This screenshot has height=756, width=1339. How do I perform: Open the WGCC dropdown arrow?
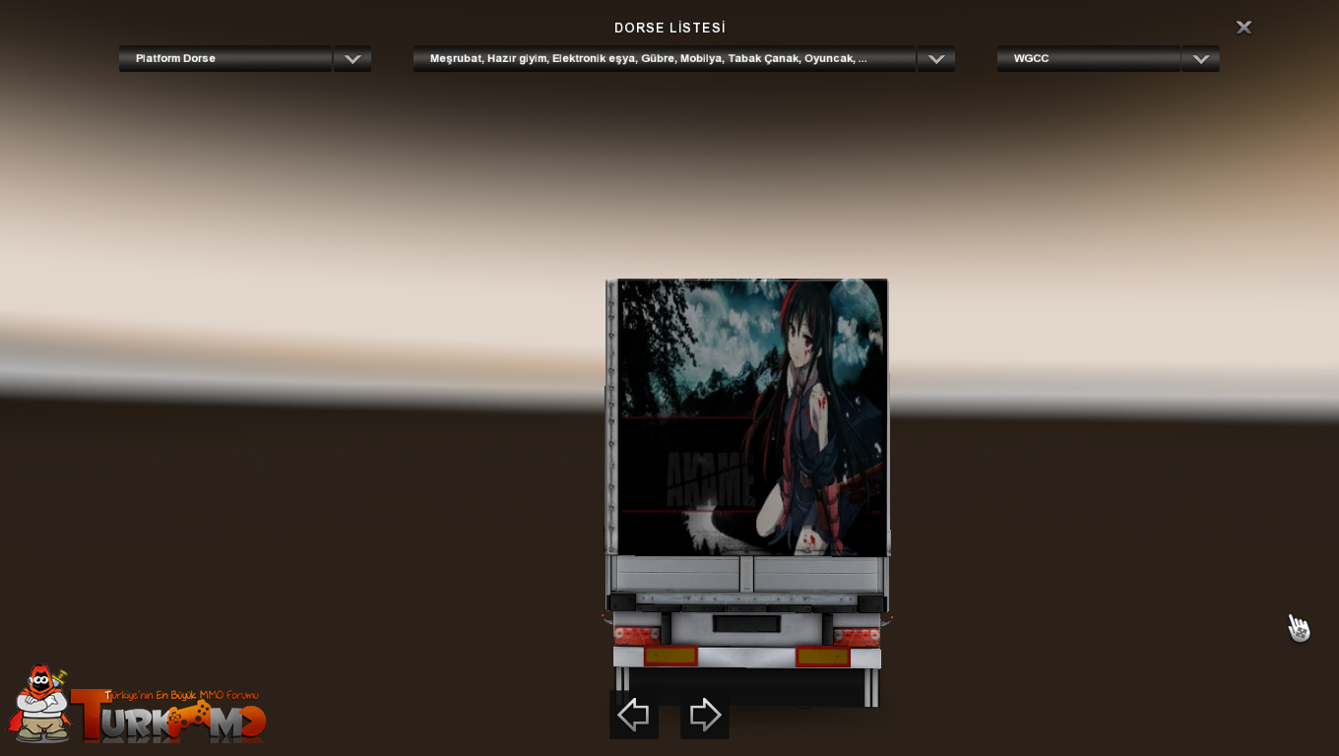coord(1201,59)
